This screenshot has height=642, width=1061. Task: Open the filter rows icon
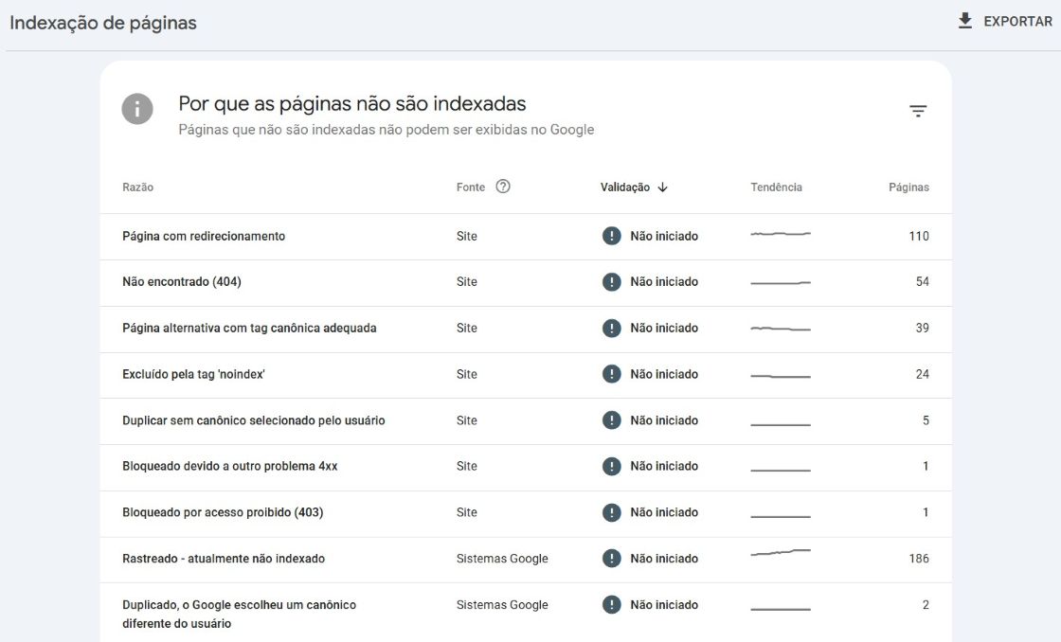click(918, 111)
